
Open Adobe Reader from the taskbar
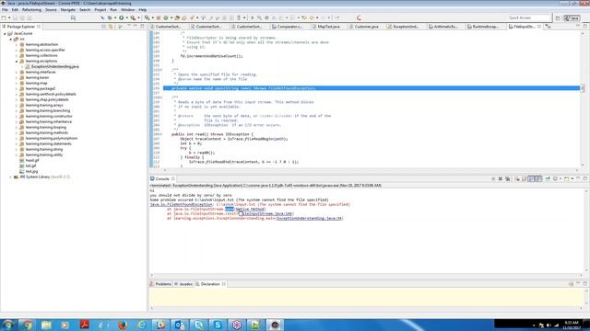(84, 325)
